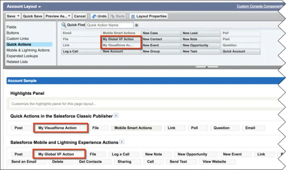This screenshot has width=286, height=170.
Task: Click the highlights panel customization area
Action: click(x=144, y=104)
